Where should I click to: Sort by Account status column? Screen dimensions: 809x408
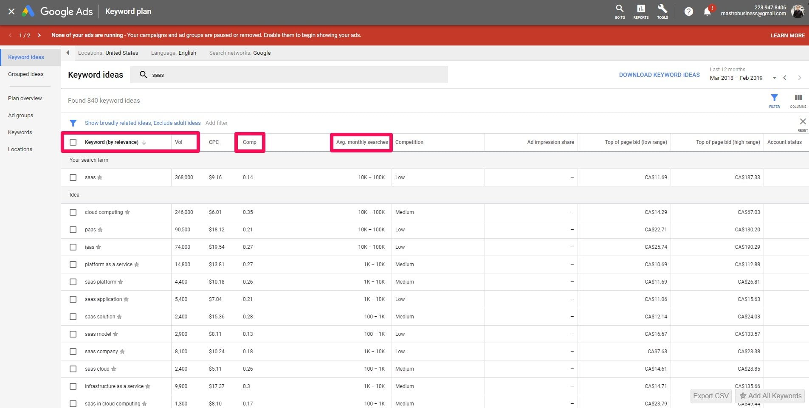[784, 142]
